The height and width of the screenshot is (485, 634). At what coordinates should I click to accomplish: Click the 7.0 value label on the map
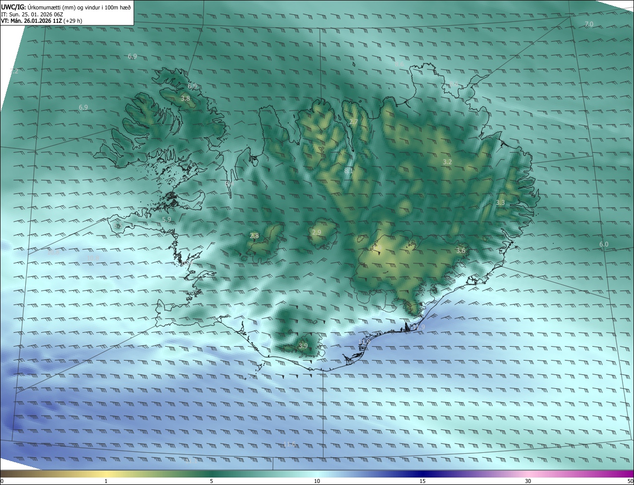coord(589,24)
